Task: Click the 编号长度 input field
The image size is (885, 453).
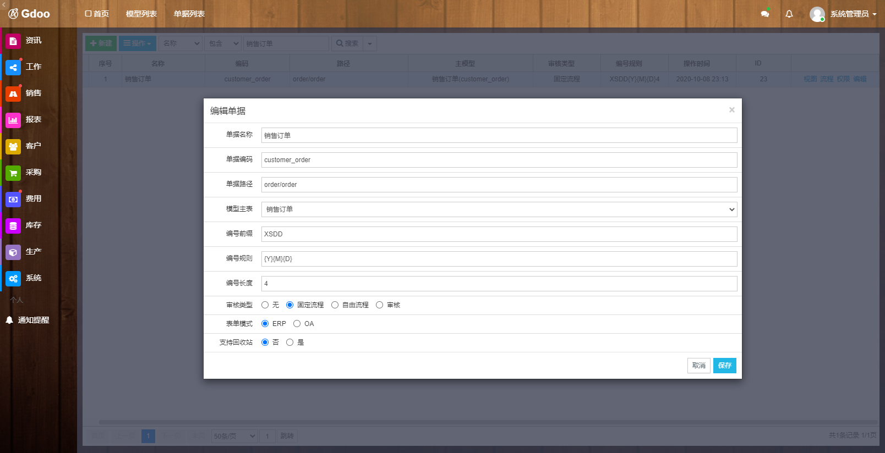Action: [x=499, y=284]
